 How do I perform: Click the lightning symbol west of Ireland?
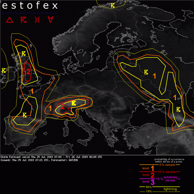pos(5,70)
